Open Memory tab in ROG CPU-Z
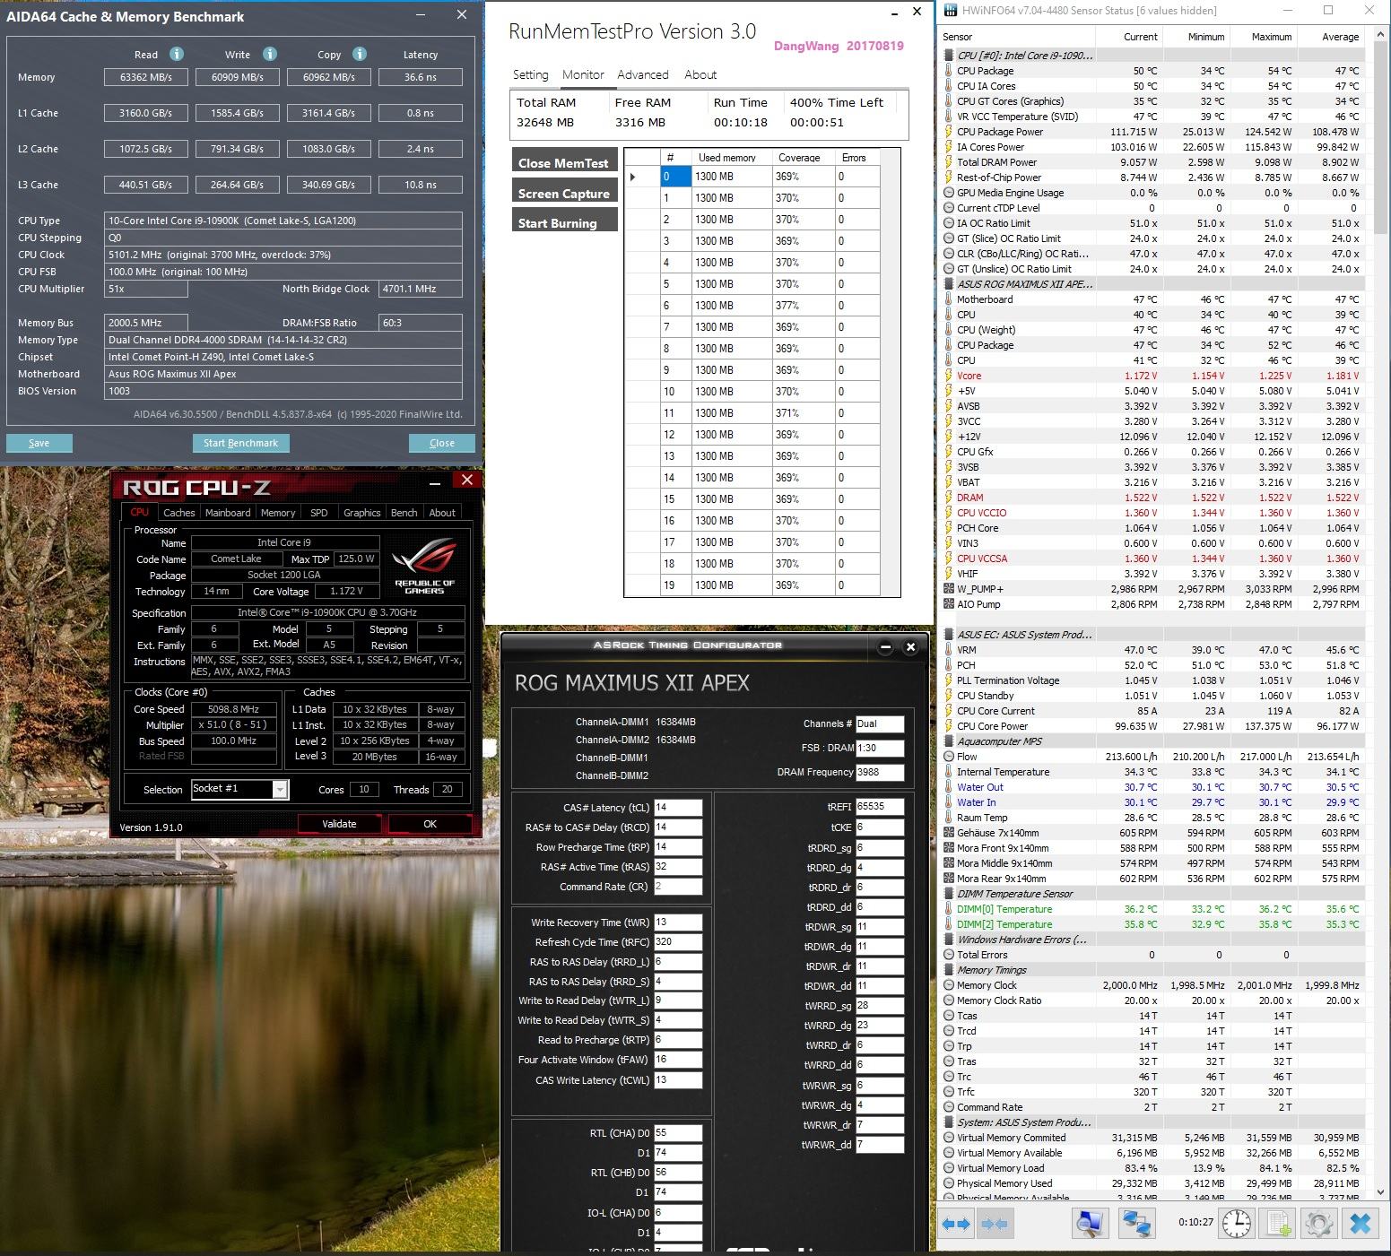Viewport: 1391px width, 1256px height. [278, 513]
